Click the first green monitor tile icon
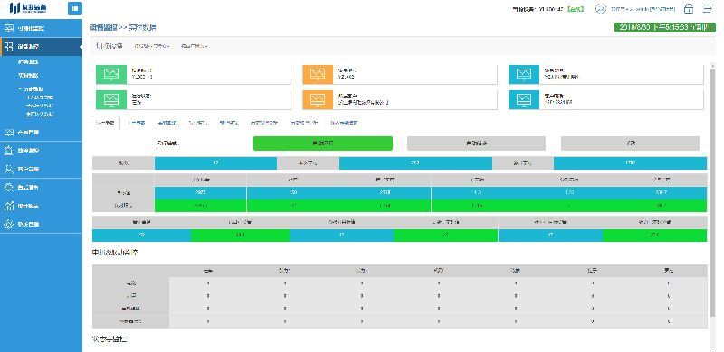724x352 pixels. [x=111, y=75]
